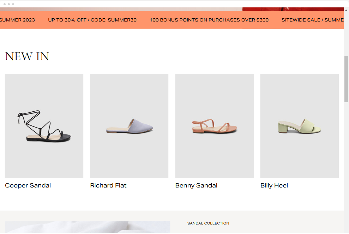Click the 100 bonus points banner text
Screen dimensions: 349x234
pos(209,20)
